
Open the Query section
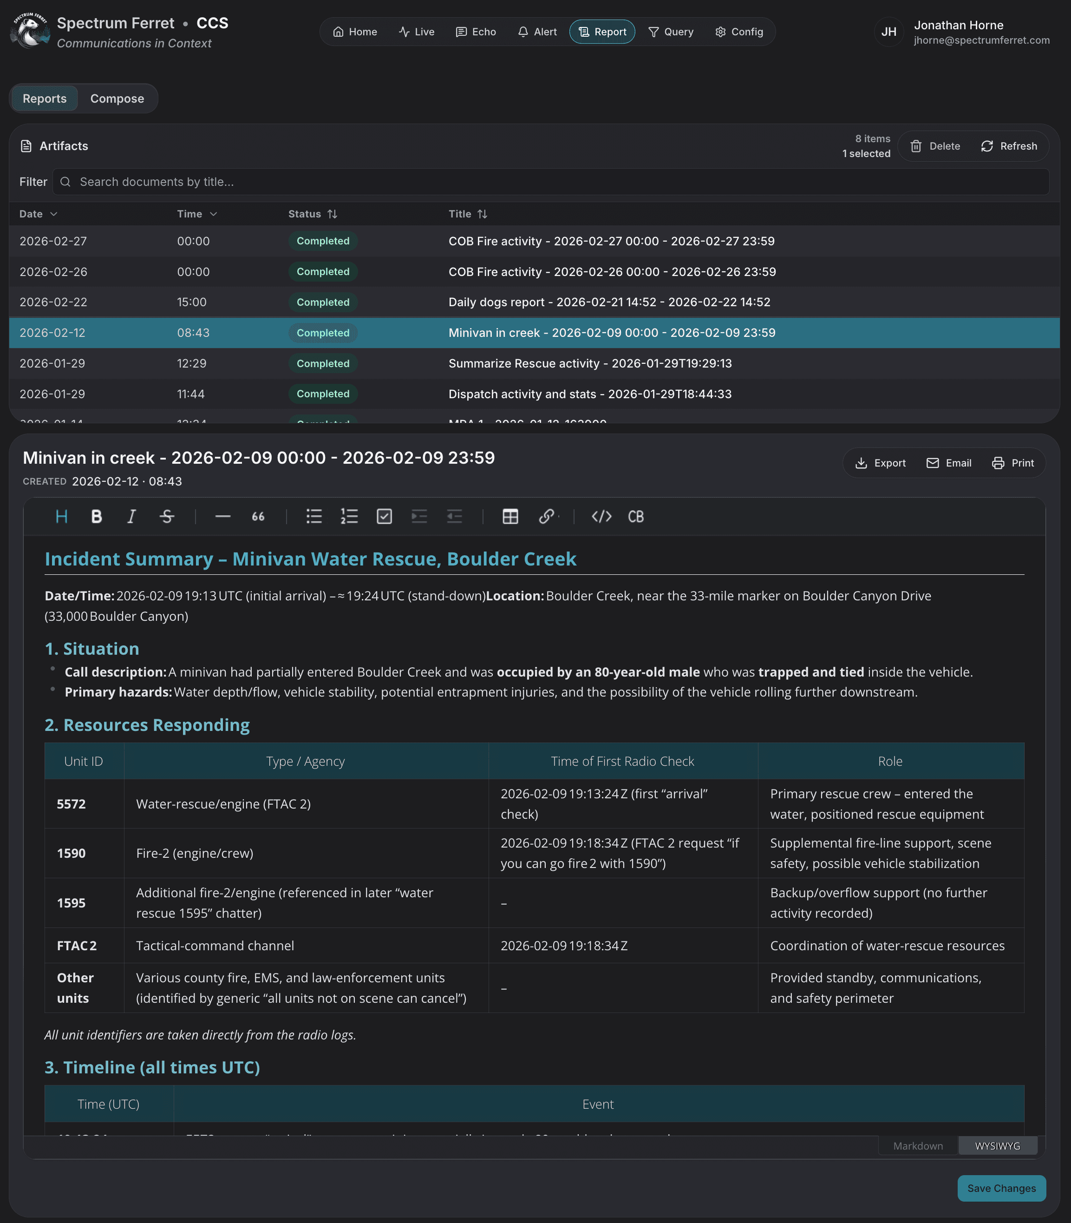(x=671, y=31)
